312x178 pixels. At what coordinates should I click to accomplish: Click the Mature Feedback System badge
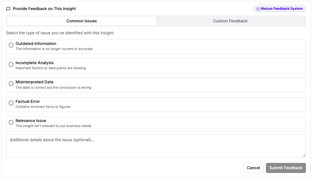(x=279, y=9)
